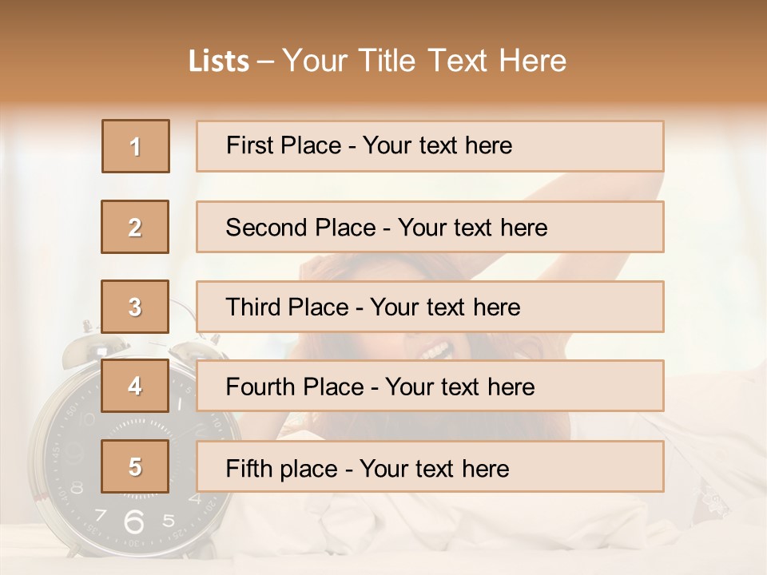Select the number 4 square

click(135, 387)
